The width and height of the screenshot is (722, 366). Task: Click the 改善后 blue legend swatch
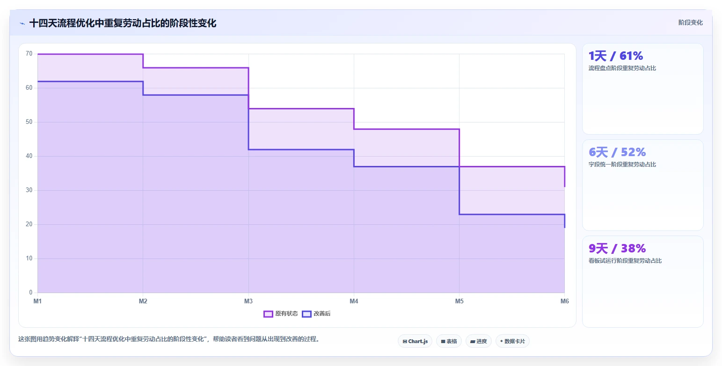306,314
